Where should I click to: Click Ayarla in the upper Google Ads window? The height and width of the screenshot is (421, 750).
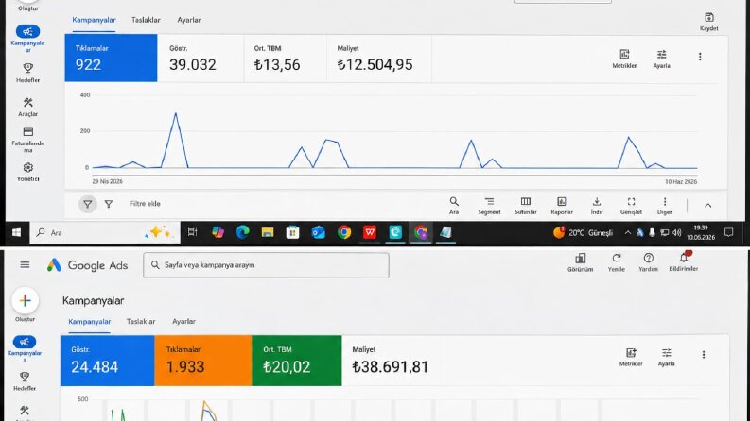tap(661, 59)
